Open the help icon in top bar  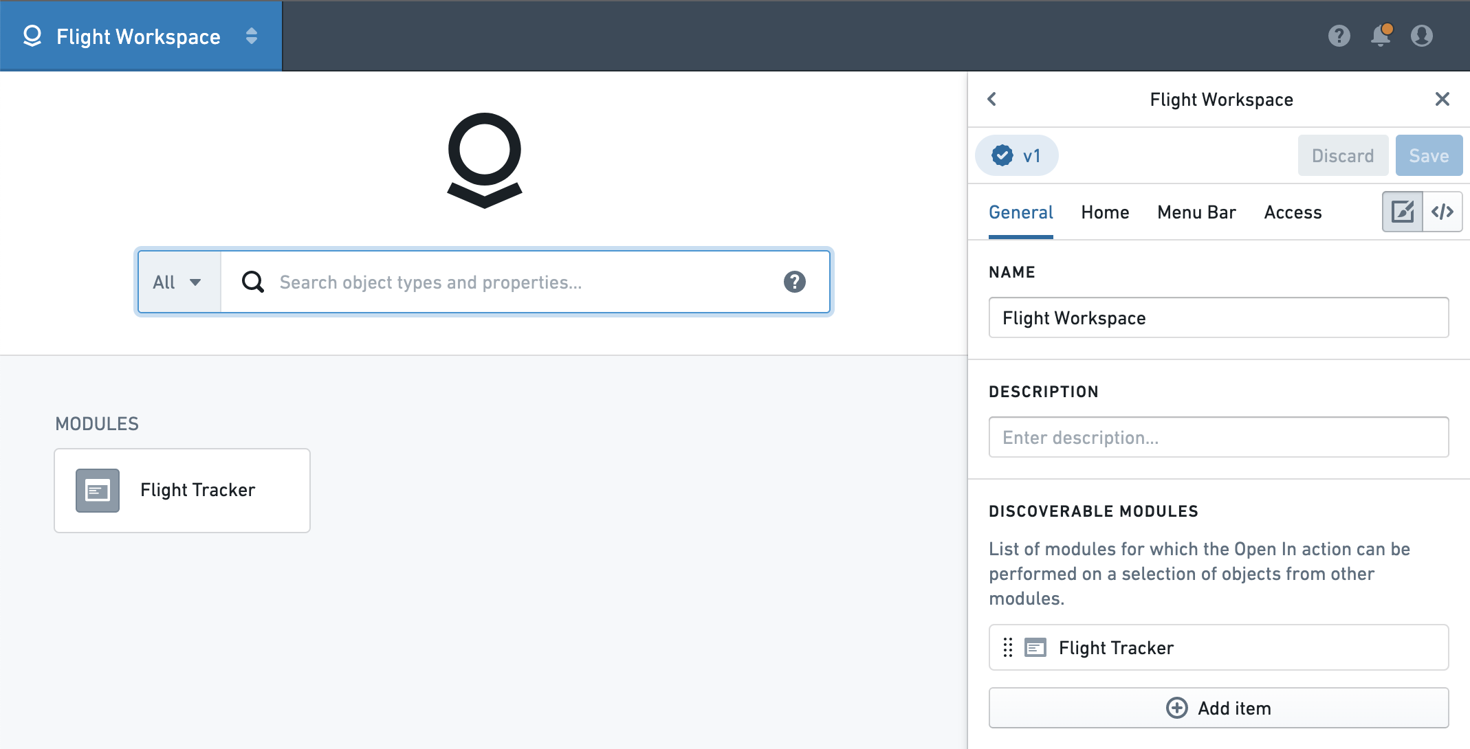1339,36
